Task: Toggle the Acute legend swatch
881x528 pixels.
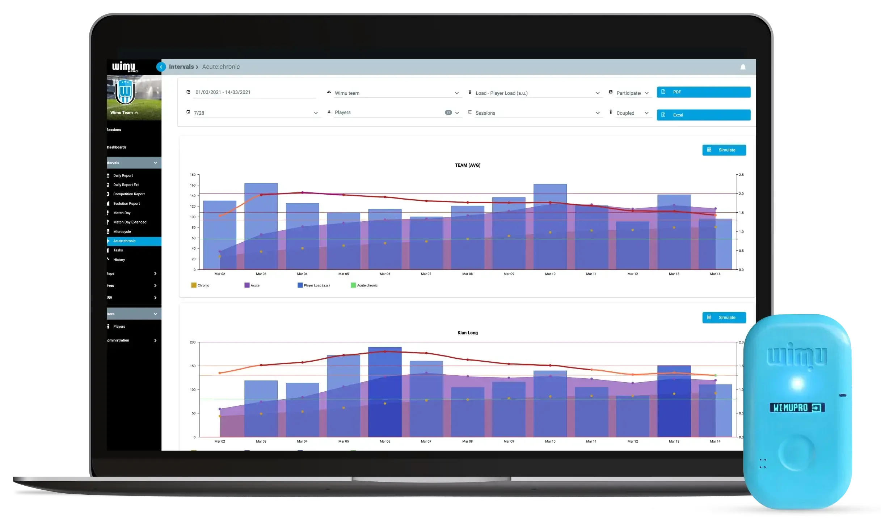Action: (x=247, y=285)
